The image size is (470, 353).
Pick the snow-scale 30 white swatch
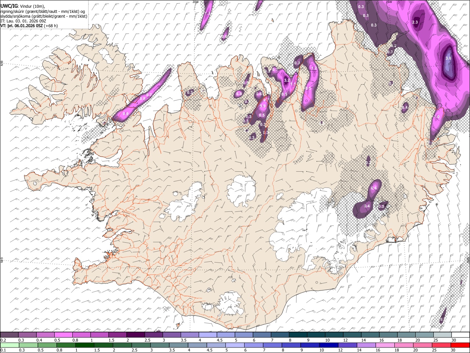point(460,335)
